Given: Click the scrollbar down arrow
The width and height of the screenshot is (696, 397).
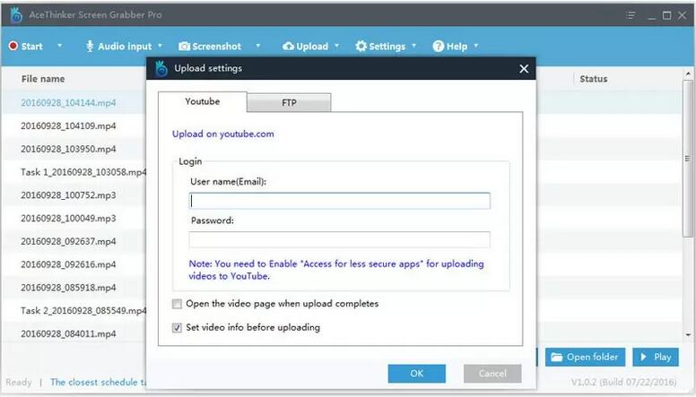Looking at the screenshot, I should [x=688, y=335].
